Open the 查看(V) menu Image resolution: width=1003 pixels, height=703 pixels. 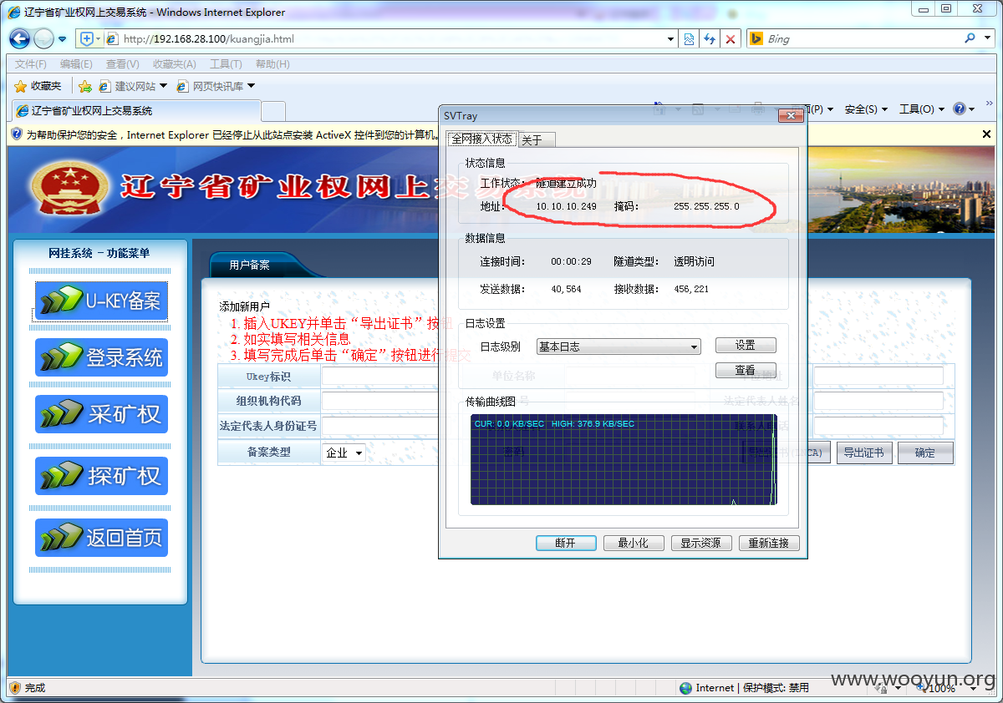(122, 64)
